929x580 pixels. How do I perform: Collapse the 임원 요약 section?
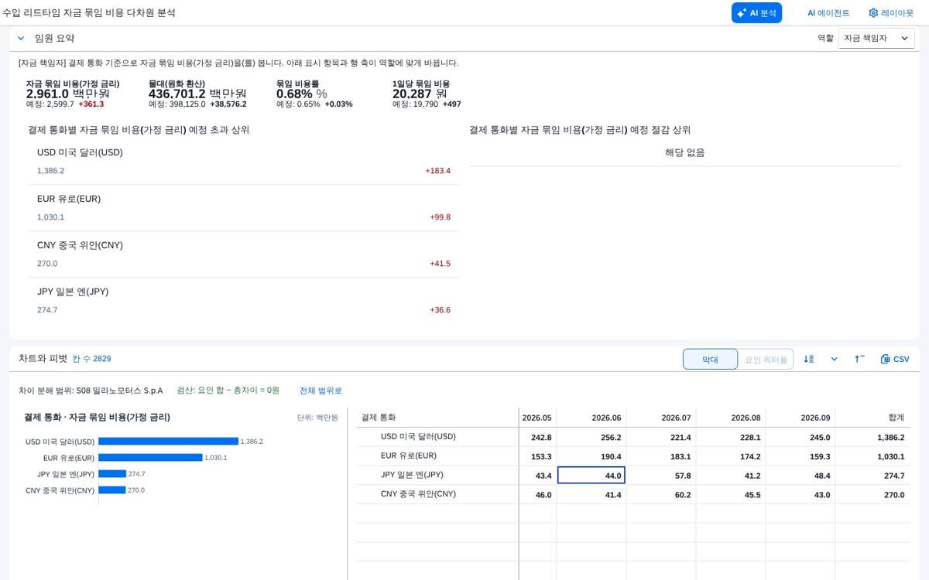pyautogui.click(x=21, y=38)
